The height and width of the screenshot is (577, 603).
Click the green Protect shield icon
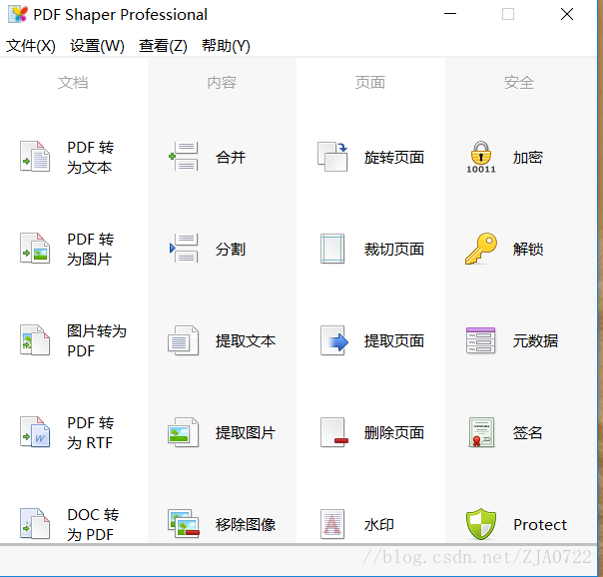point(481,524)
